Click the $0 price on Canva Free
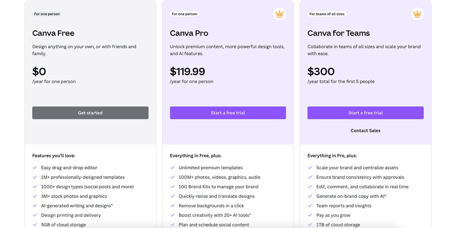Image resolution: width=456 pixels, height=228 pixels. click(39, 71)
